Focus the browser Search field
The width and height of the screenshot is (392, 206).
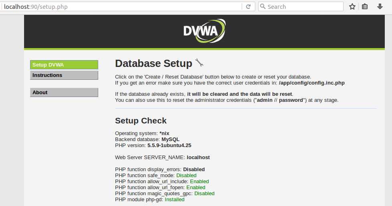(301, 6)
